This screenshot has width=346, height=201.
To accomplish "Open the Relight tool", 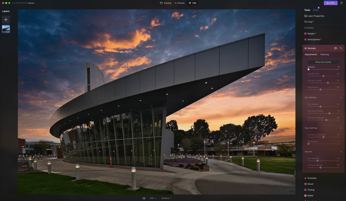I will pyautogui.click(x=311, y=34).
